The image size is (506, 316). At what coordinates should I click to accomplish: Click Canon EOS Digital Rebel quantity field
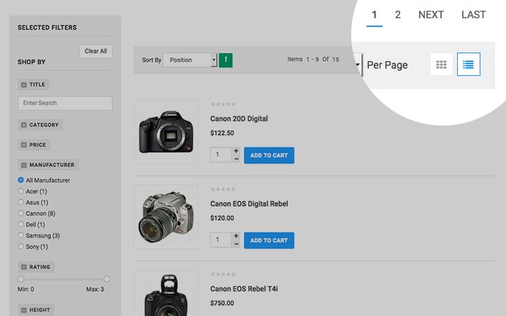point(221,240)
